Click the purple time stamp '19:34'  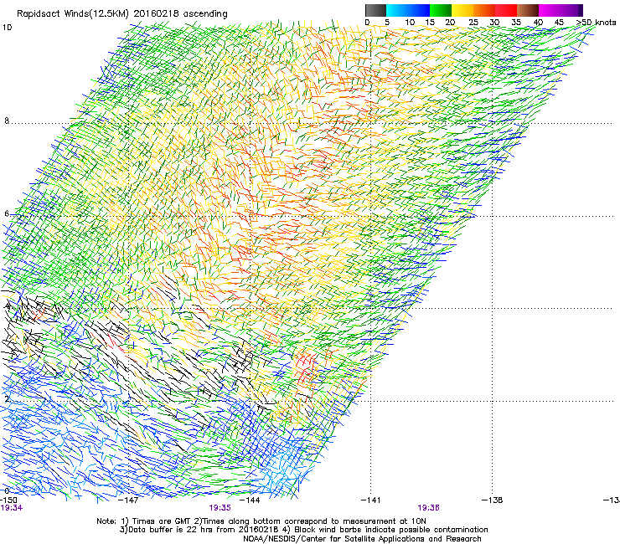click(12, 508)
